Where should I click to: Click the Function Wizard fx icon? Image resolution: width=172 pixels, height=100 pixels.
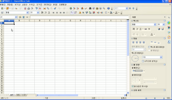click(20, 17)
